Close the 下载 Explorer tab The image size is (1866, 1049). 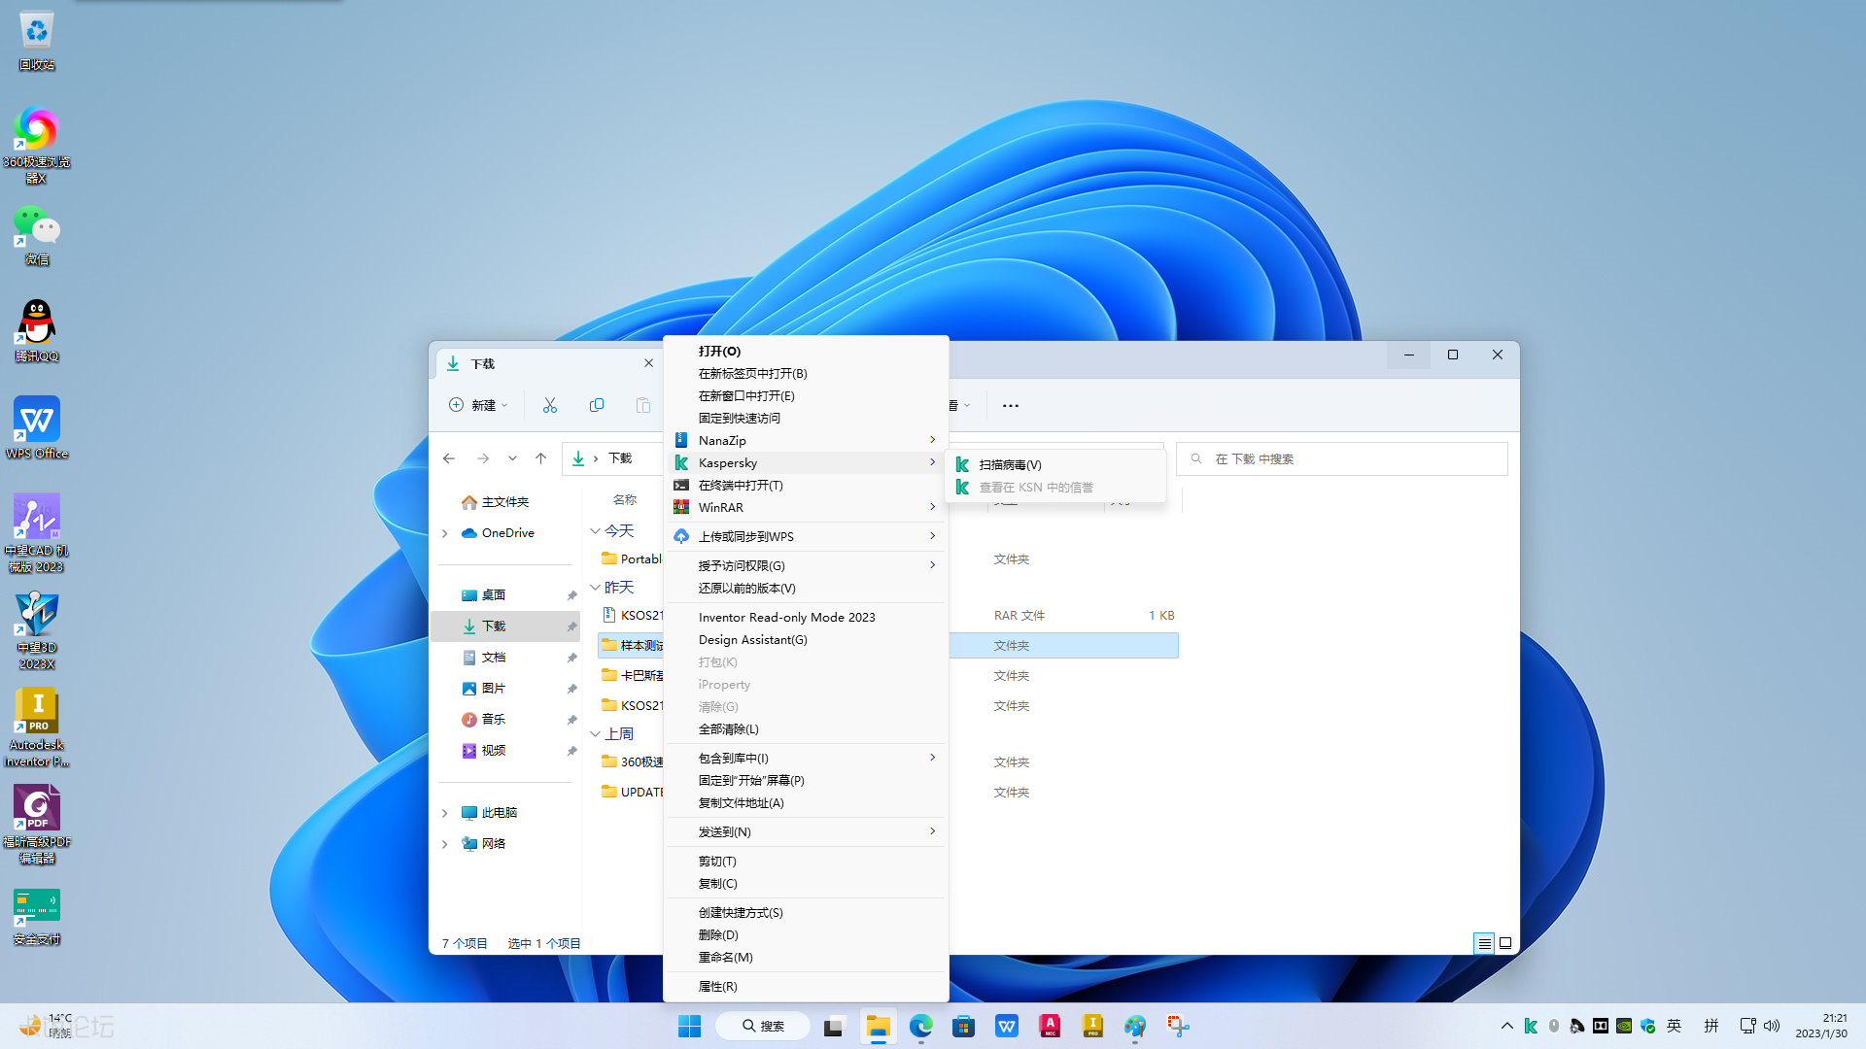coord(648,362)
